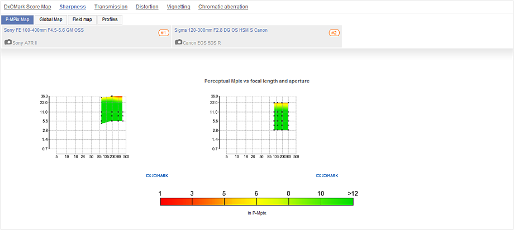The height and width of the screenshot is (230, 514).
Task: Switch to Global Map view
Action: click(51, 19)
